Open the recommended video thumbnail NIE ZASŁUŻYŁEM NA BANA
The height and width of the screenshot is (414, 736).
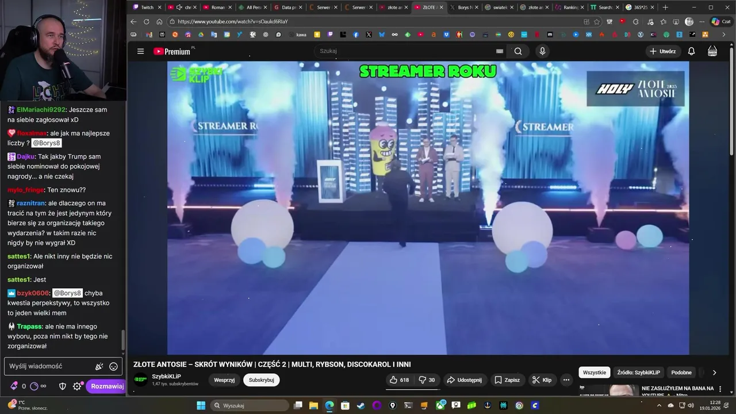608,390
